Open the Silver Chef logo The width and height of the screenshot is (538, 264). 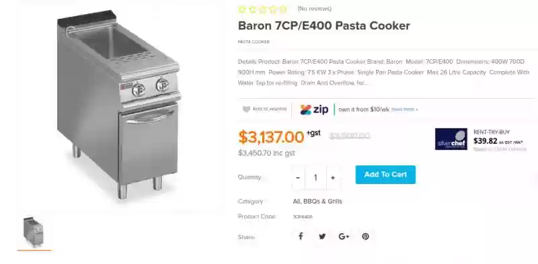pos(451,139)
